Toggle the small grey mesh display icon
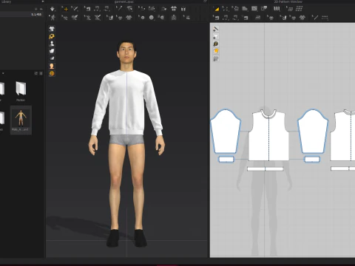The image size is (355, 266). 52,58
